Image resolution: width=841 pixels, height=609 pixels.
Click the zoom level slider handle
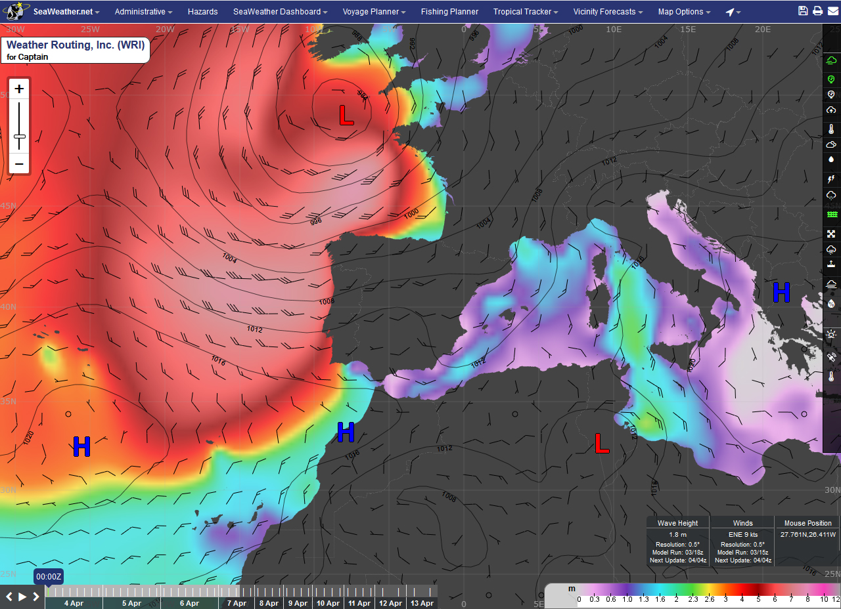[x=19, y=136]
